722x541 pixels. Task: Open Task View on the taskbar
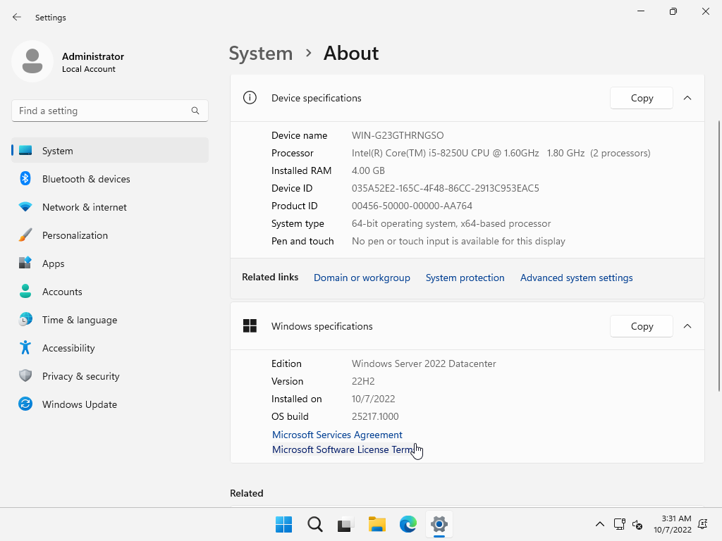(345, 524)
